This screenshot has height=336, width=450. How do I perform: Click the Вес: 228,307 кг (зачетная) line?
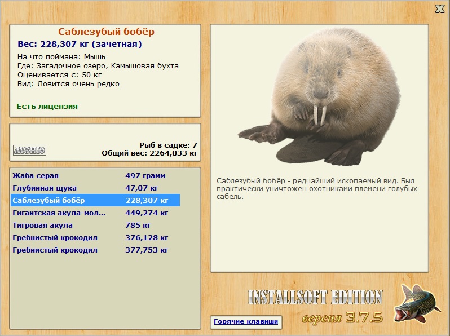tap(80, 44)
